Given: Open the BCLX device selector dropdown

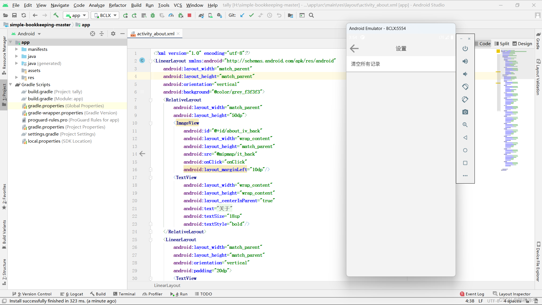Looking at the screenshot, I should [105, 16].
